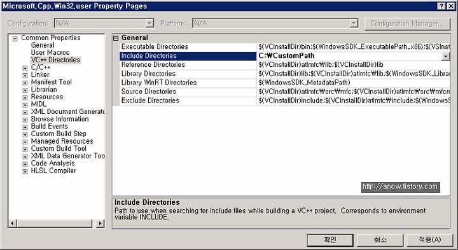Expand the XML Document Generator node

[x=25, y=113]
